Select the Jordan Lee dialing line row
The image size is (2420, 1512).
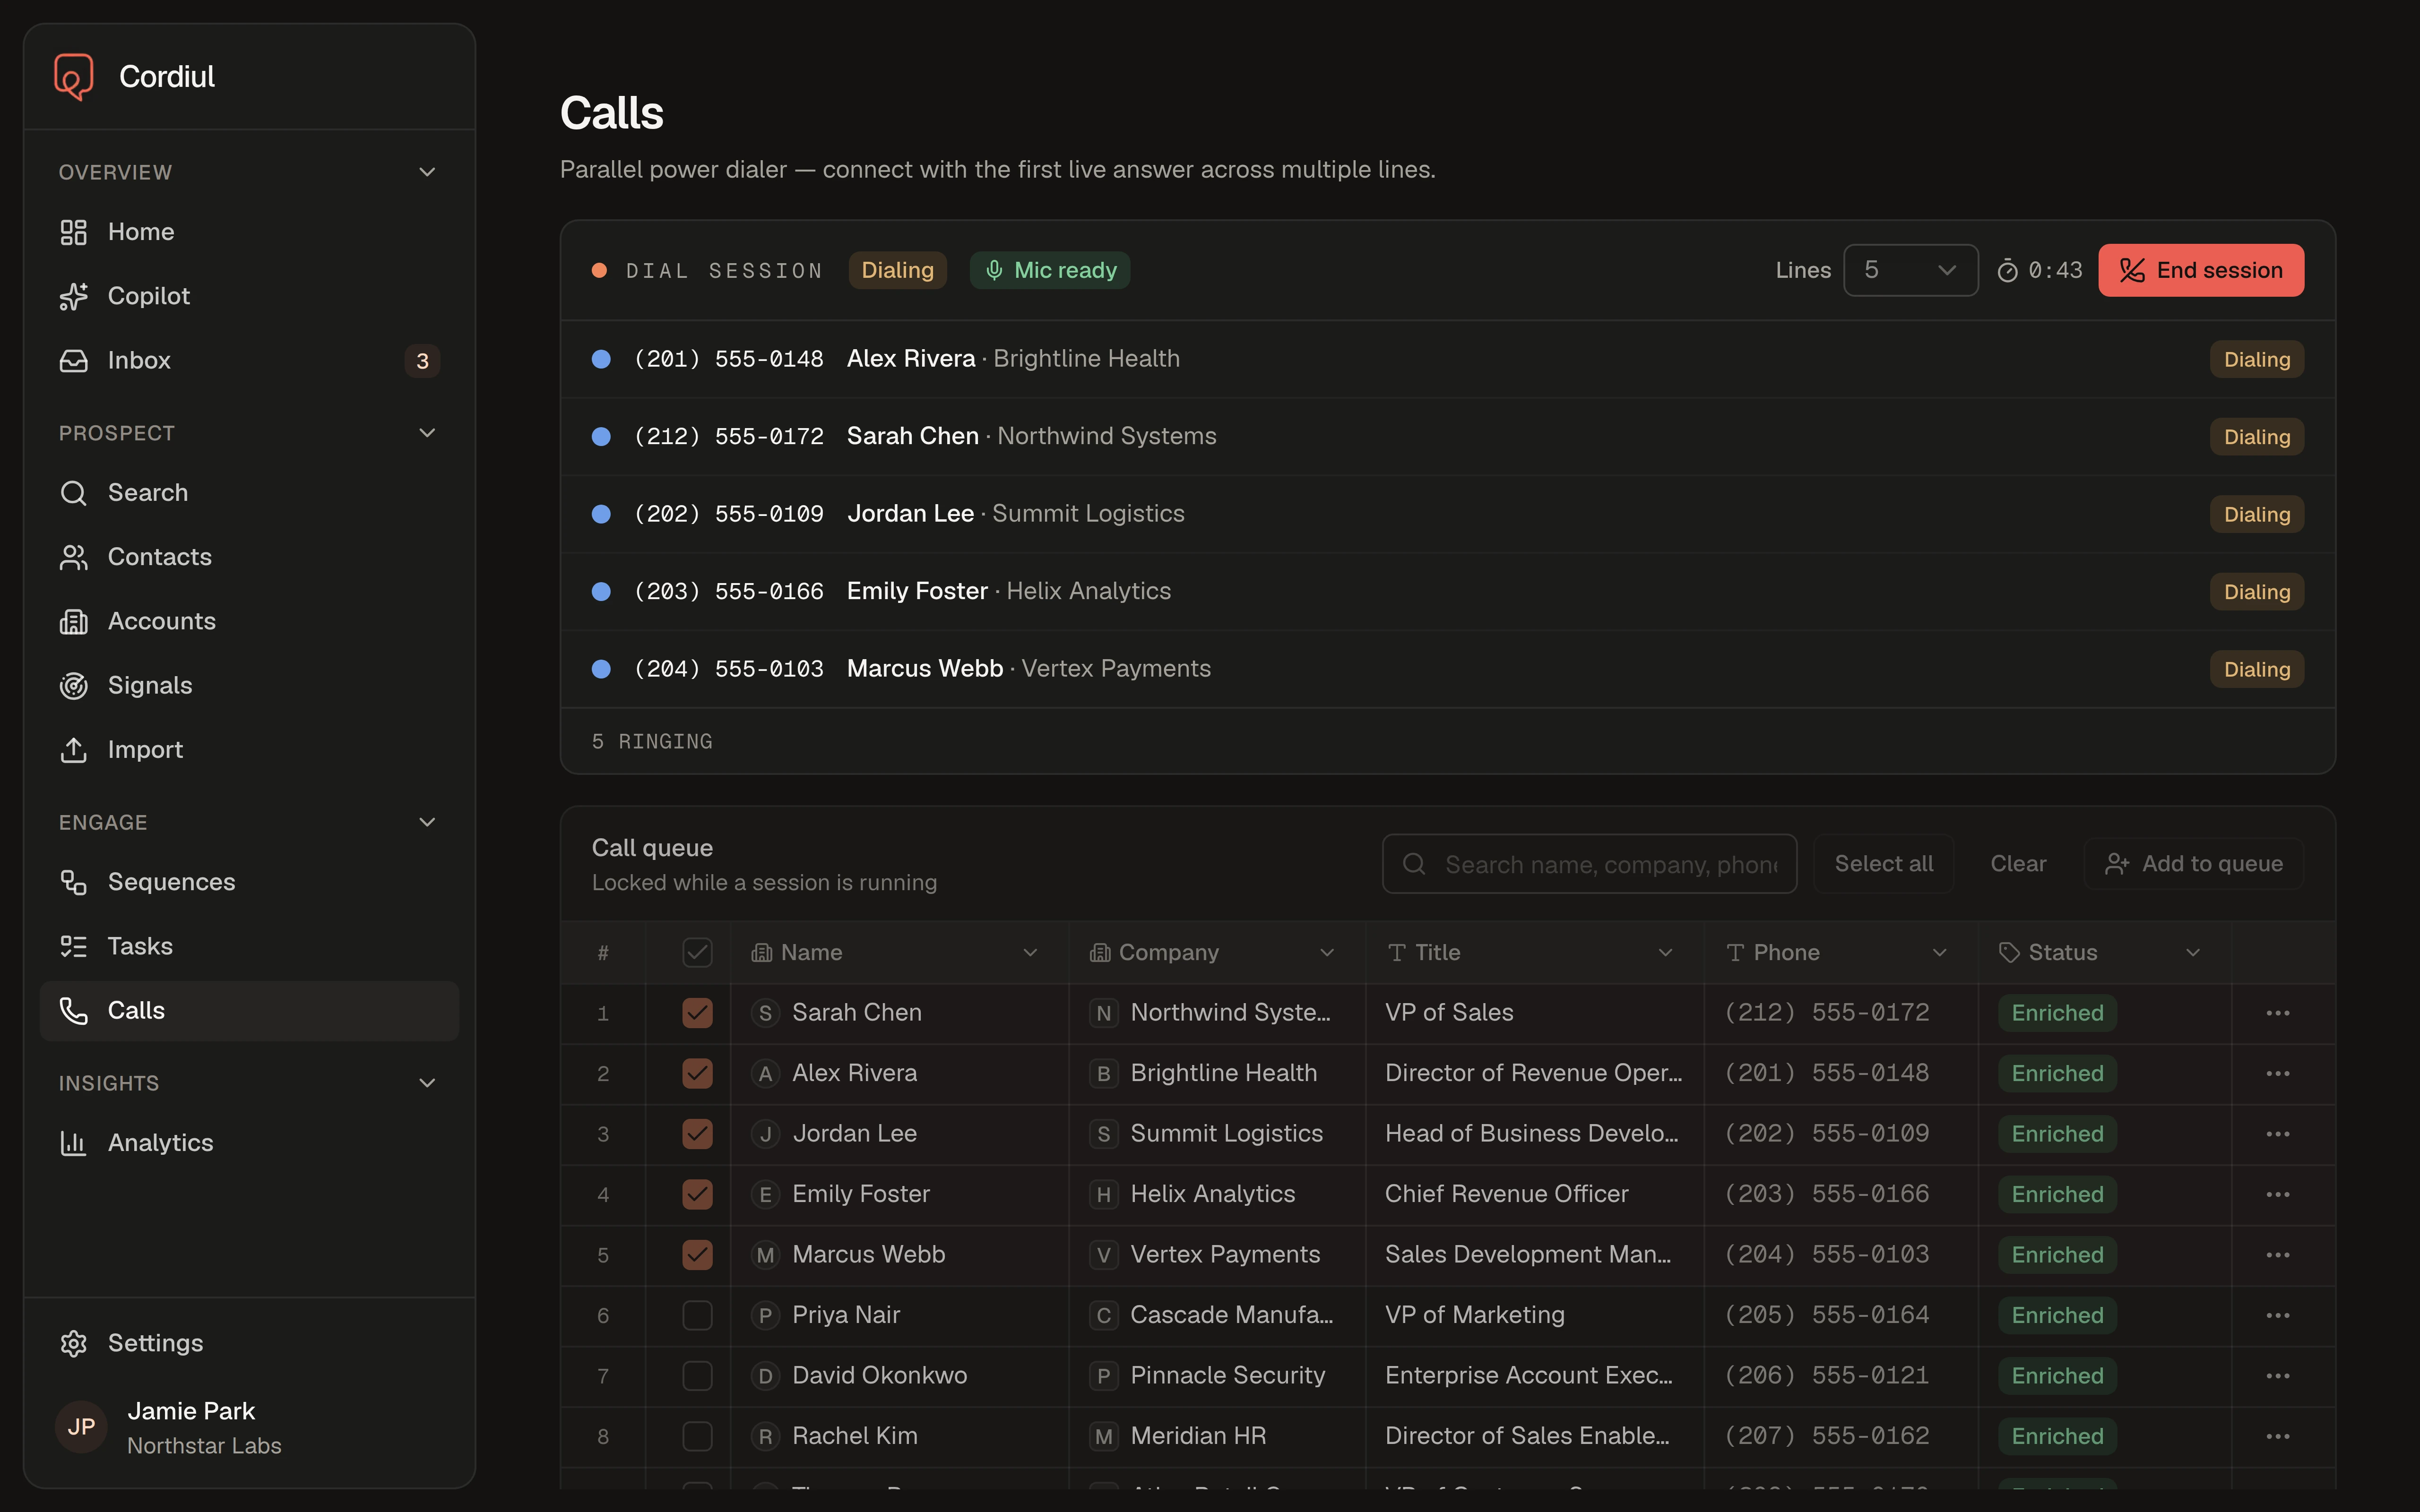point(1448,514)
